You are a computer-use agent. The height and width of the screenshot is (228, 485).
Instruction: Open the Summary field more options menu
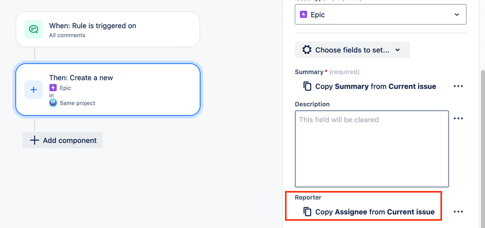[x=458, y=86]
